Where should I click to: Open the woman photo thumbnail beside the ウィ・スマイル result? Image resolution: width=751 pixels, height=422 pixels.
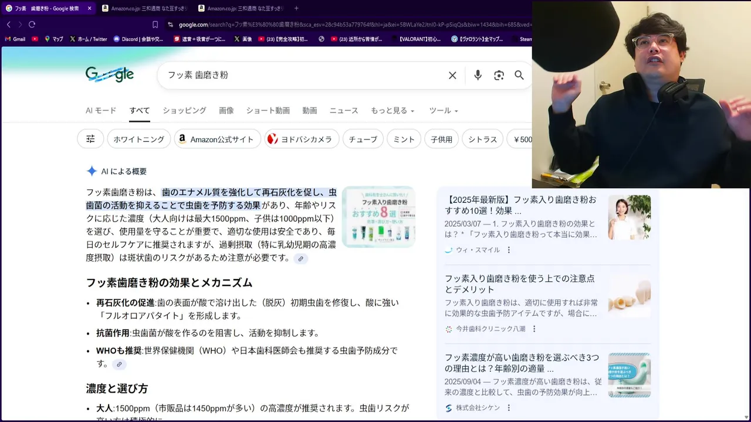click(x=629, y=217)
